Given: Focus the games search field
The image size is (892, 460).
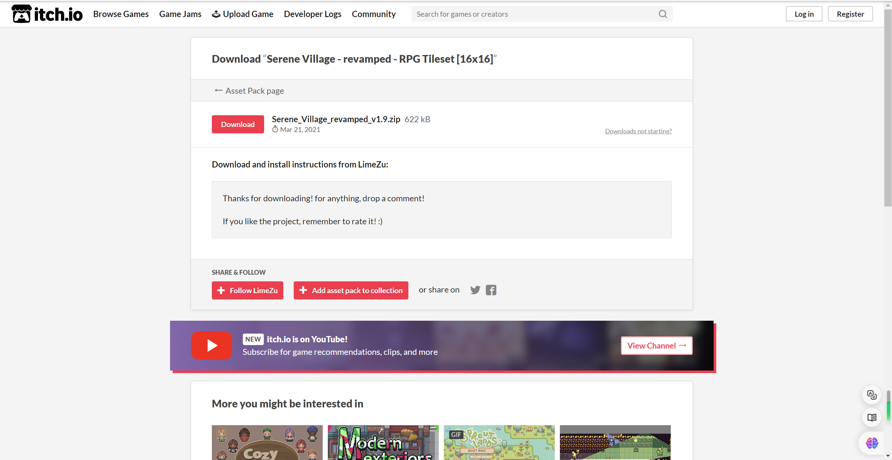Looking at the screenshot, I should pyautogui.click(x=533, y=14).
